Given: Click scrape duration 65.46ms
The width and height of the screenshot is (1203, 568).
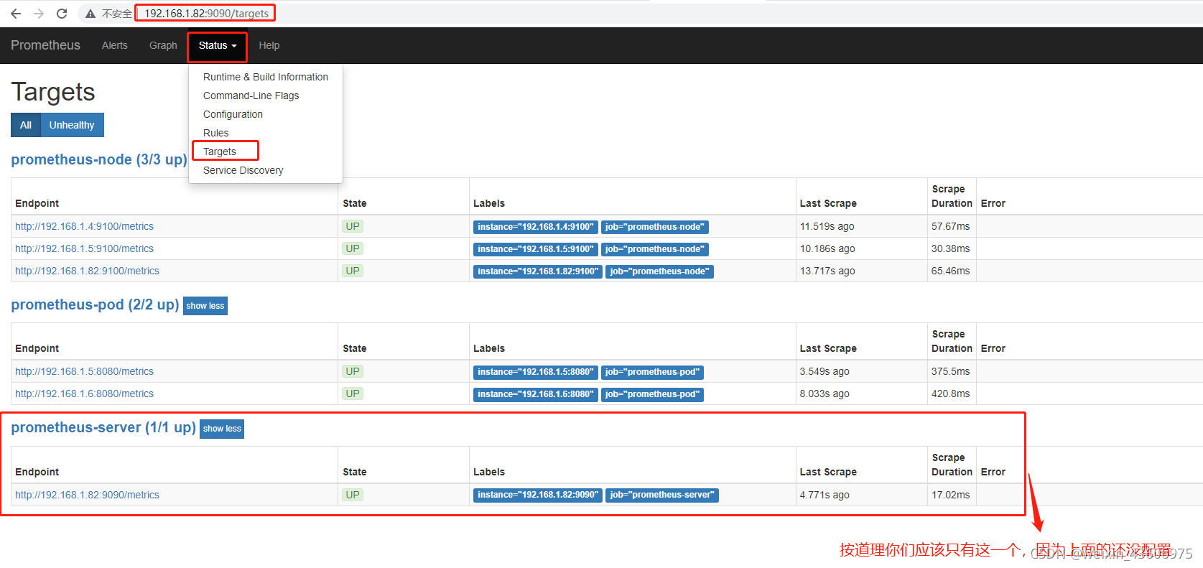Looking at the screenshot, I should point(950,271).
